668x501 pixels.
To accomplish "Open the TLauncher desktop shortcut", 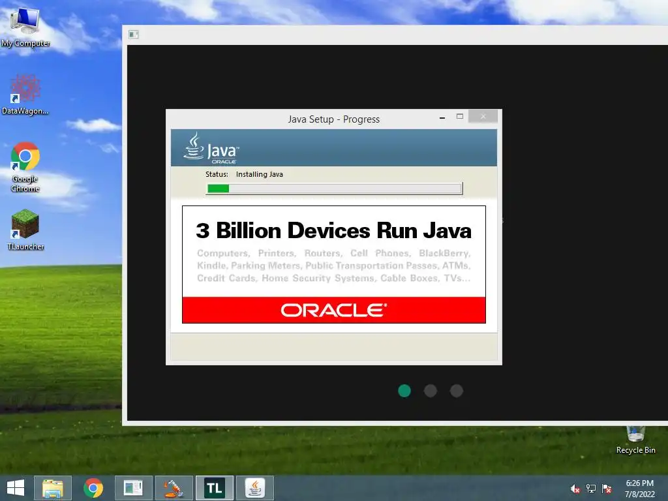I will click(25, 230).
